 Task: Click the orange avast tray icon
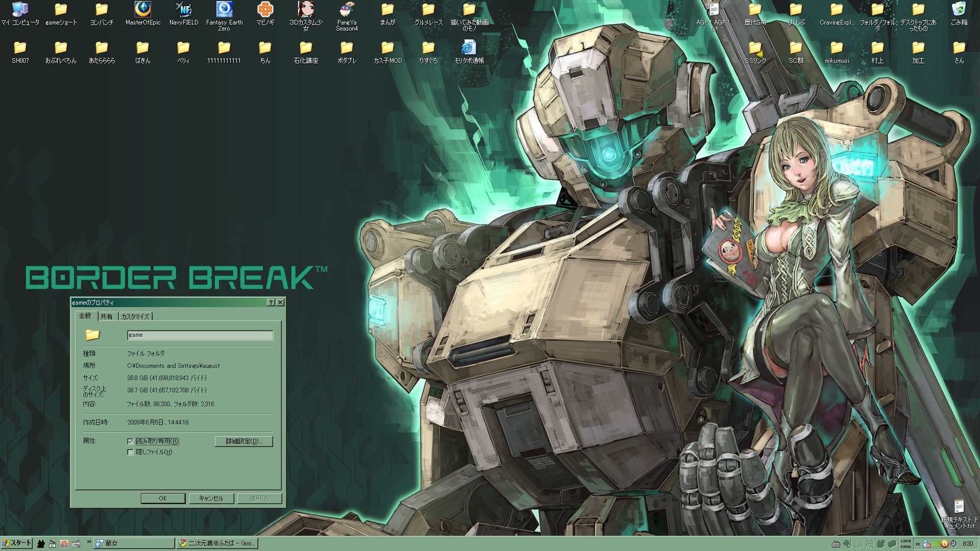[945, 544]
